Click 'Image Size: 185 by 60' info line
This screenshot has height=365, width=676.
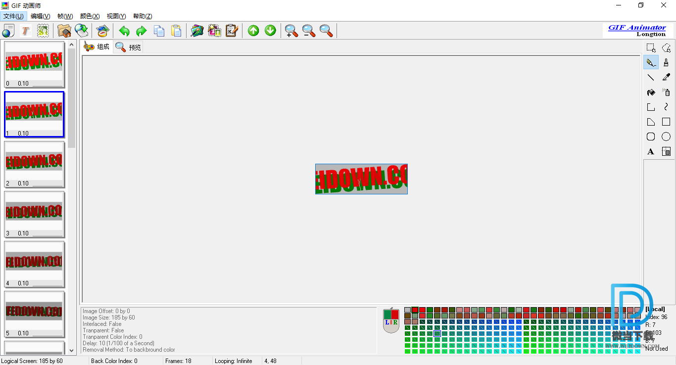(x=108, y=318)
